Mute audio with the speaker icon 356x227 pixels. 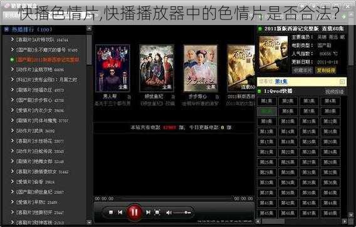pos(169,213)
